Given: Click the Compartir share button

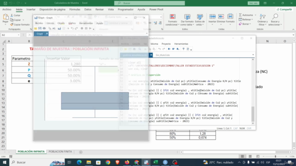Looking at the screenshot, I should pos(284,9).
